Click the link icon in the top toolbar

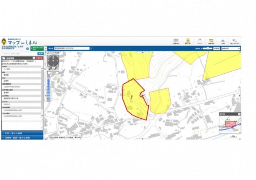(x=200, y=41)
